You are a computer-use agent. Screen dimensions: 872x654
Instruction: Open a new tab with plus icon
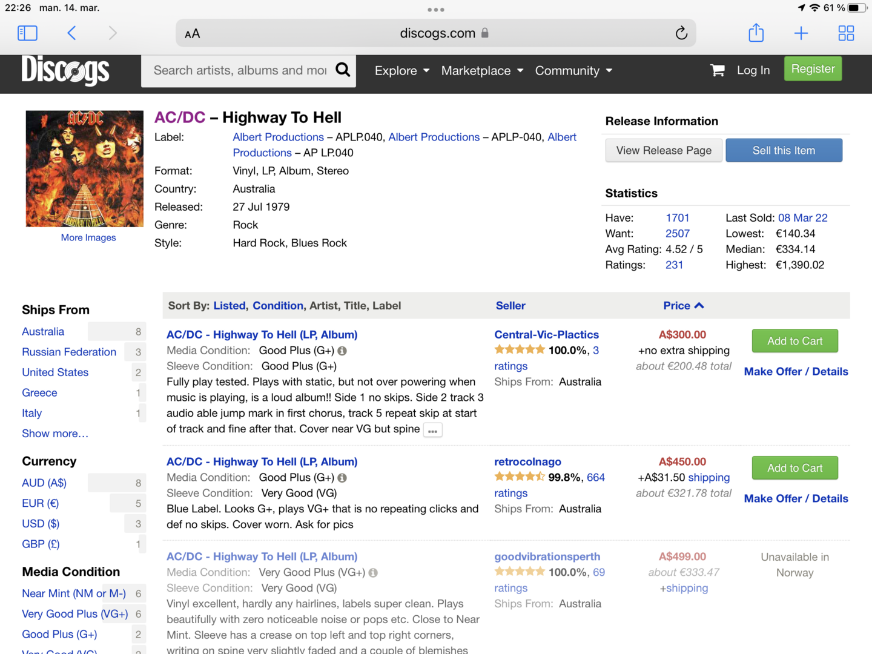801,33
